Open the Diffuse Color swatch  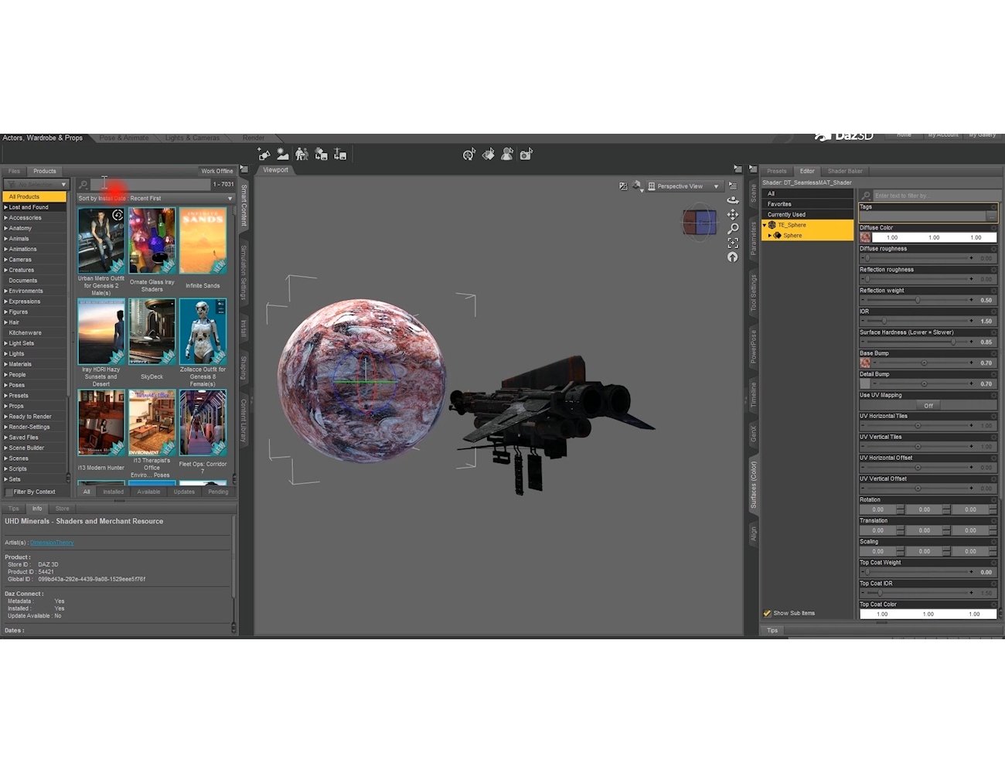866,237
